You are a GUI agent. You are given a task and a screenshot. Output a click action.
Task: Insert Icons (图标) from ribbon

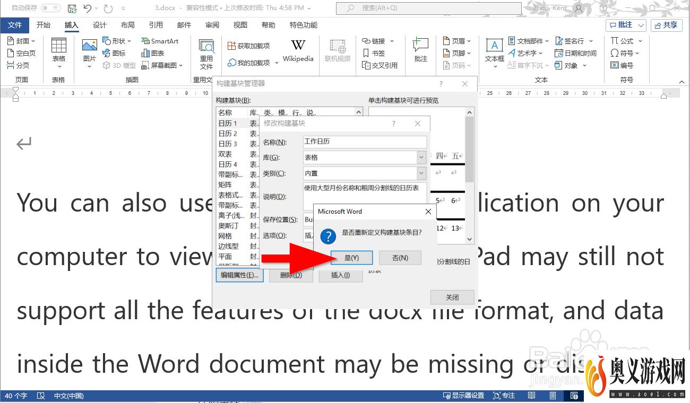click(115, 53)
